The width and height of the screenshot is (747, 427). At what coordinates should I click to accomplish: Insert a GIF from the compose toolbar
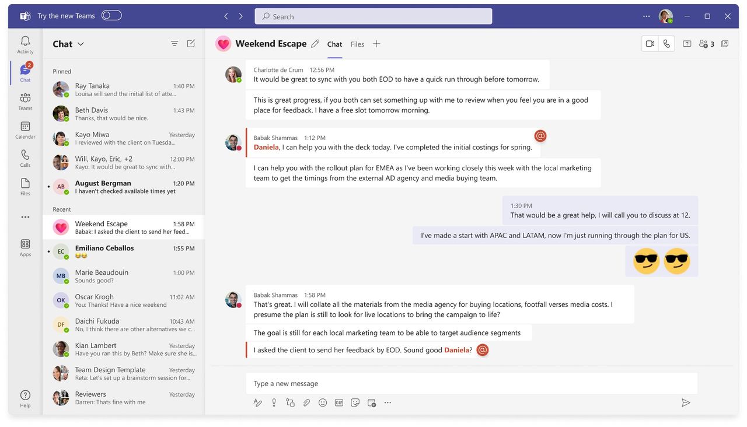coord(339,402)
